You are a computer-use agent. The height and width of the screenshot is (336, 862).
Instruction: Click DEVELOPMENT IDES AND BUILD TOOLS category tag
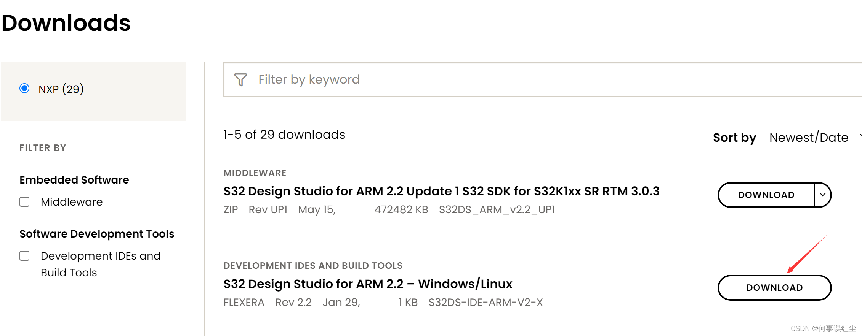313,266
